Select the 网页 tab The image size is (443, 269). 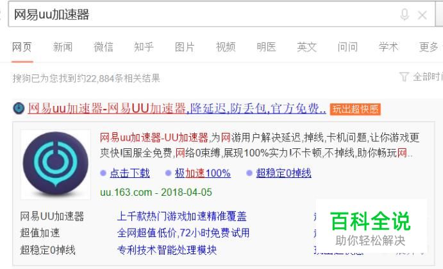click(22, 47)
